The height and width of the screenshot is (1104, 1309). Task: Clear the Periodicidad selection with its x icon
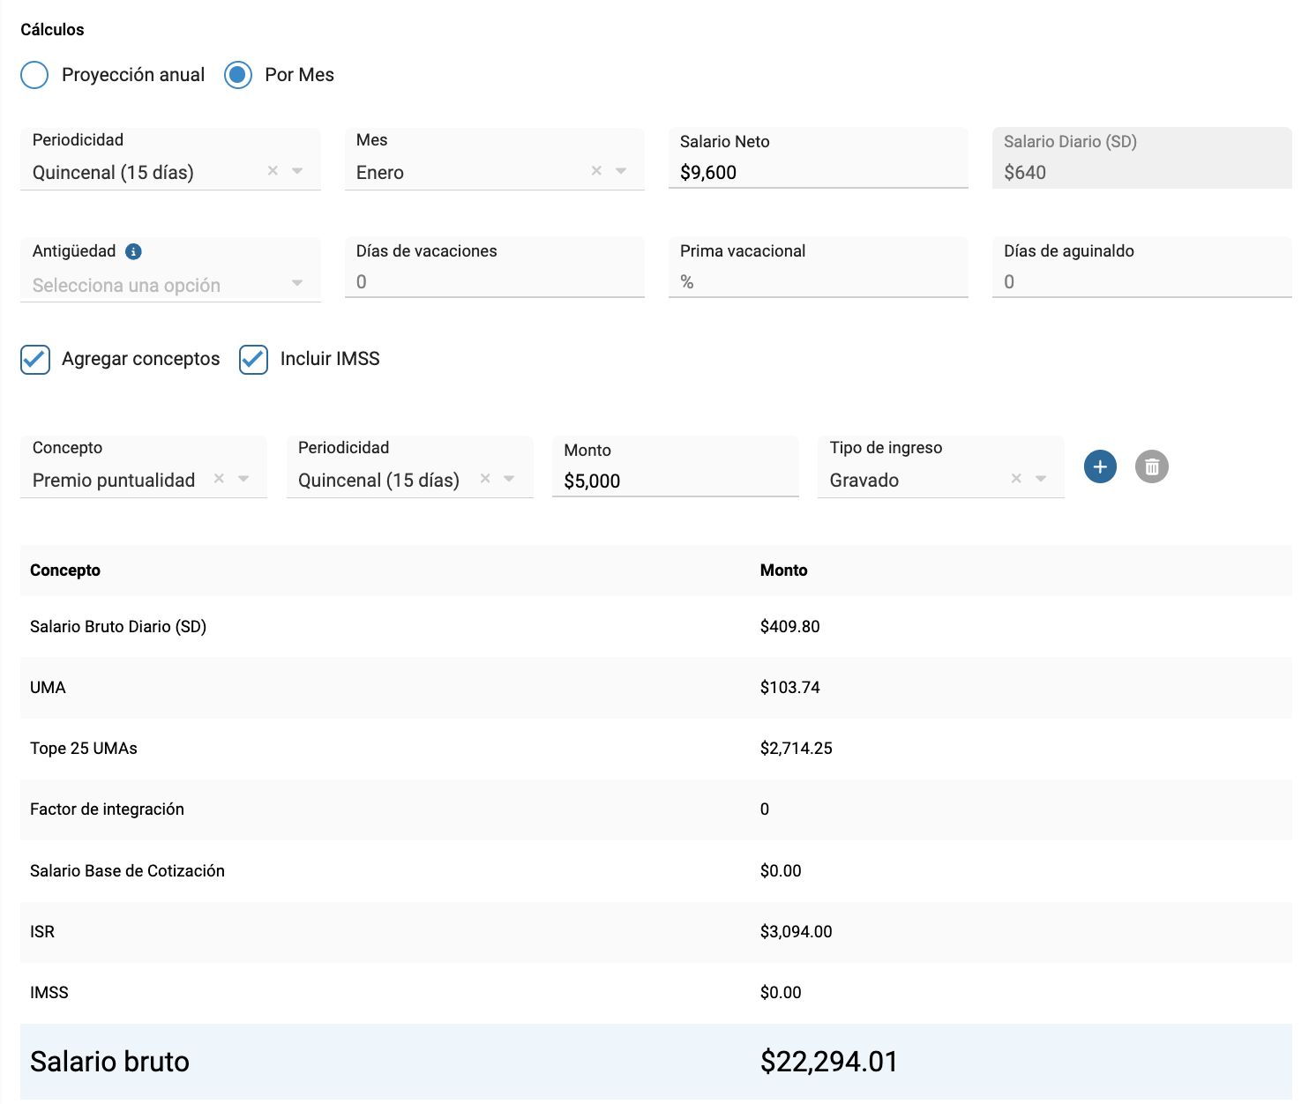point(271,171)
